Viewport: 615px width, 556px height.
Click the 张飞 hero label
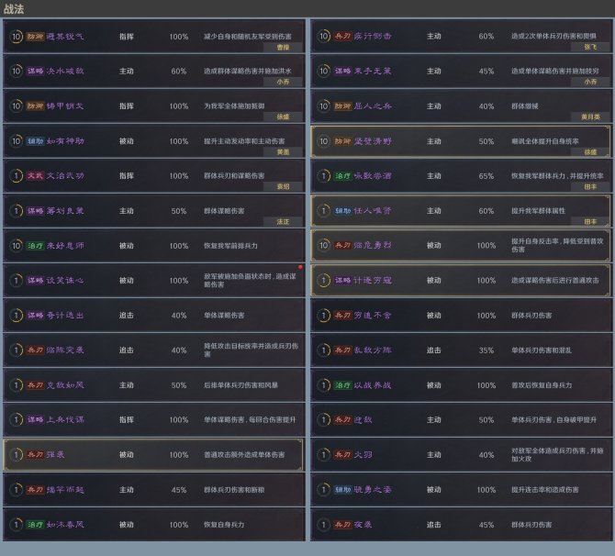pyautogui.click(x=590, y=46)
